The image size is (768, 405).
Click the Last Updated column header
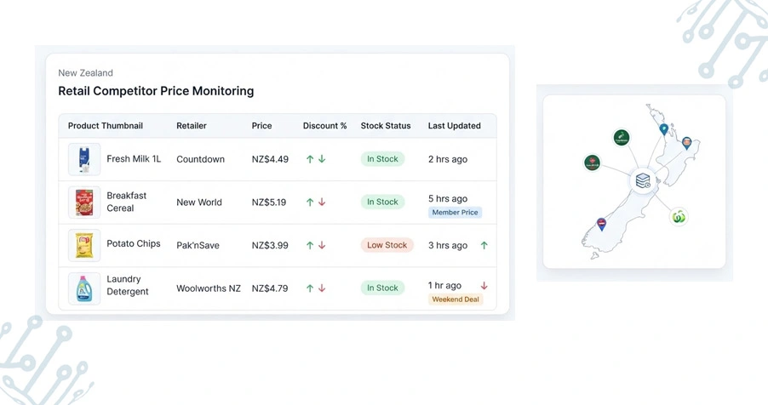click(454, 126)
